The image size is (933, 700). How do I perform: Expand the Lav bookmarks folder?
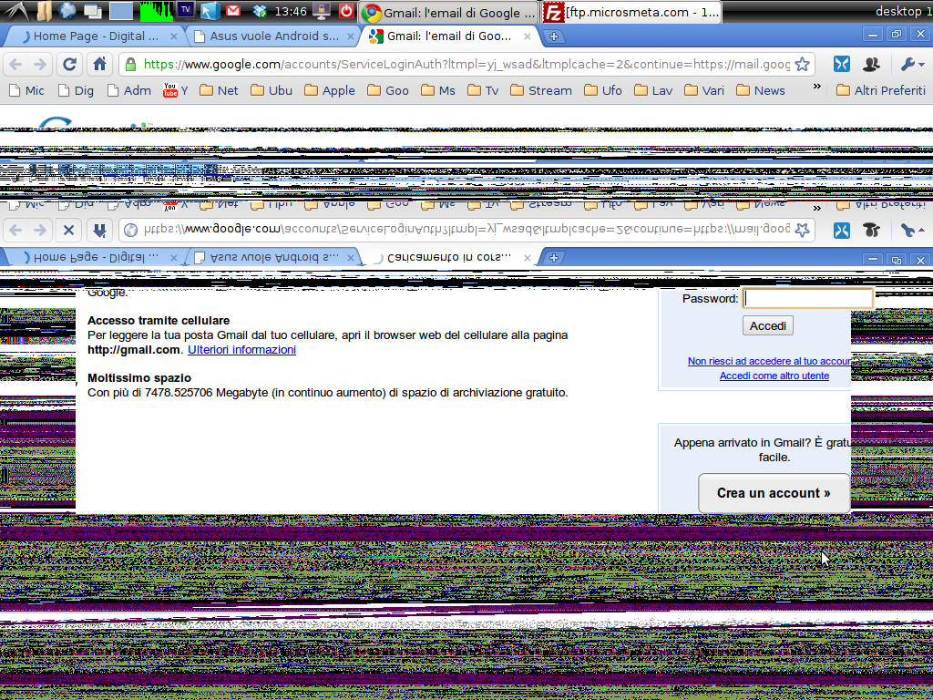[653, 90]
